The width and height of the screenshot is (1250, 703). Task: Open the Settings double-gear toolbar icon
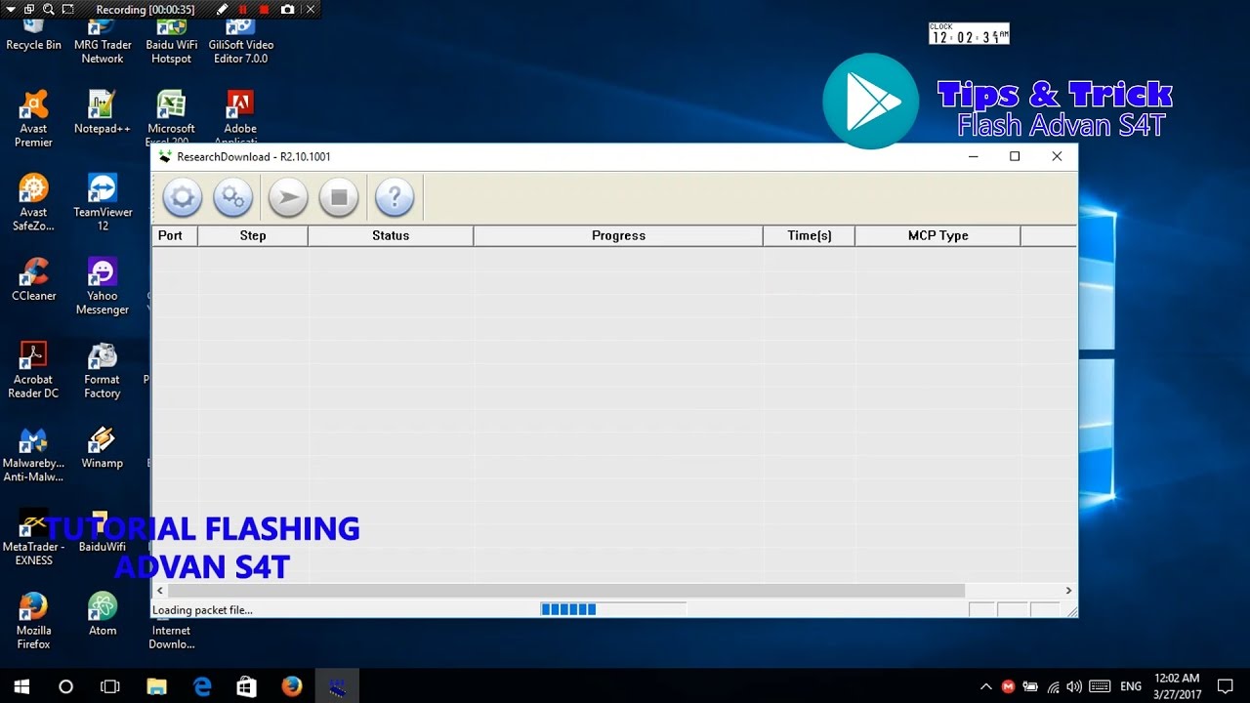click(x=233, y=198)
